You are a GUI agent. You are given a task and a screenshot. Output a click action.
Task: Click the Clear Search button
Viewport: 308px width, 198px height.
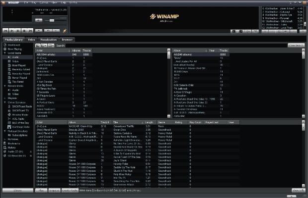click(x=296, y=45)
